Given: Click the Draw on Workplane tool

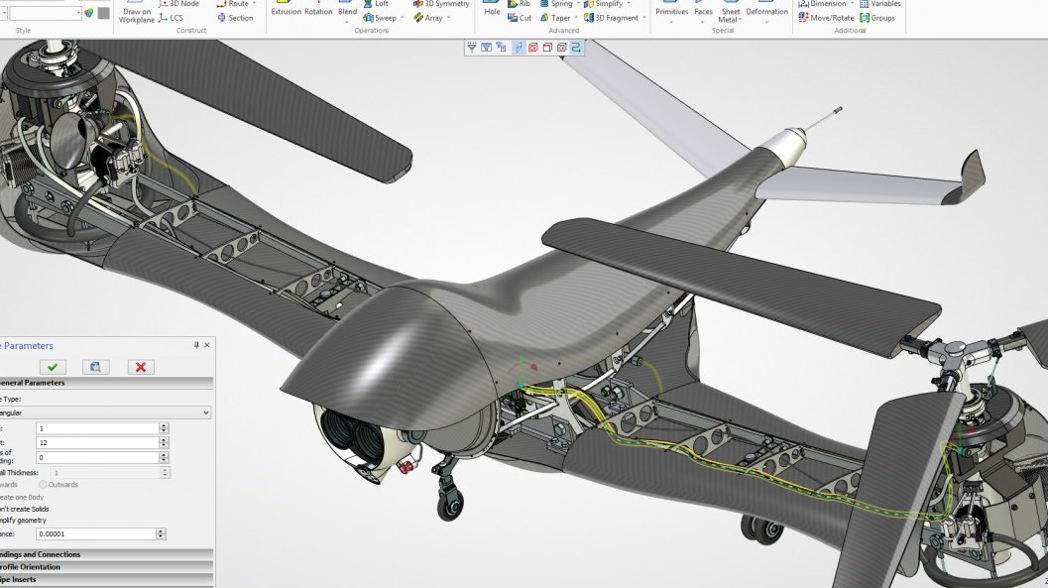Looking at the screenshot, I should coord(135,13).
